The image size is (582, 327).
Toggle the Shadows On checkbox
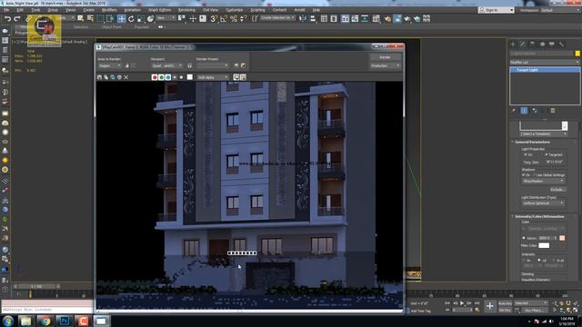click(524, 174)
